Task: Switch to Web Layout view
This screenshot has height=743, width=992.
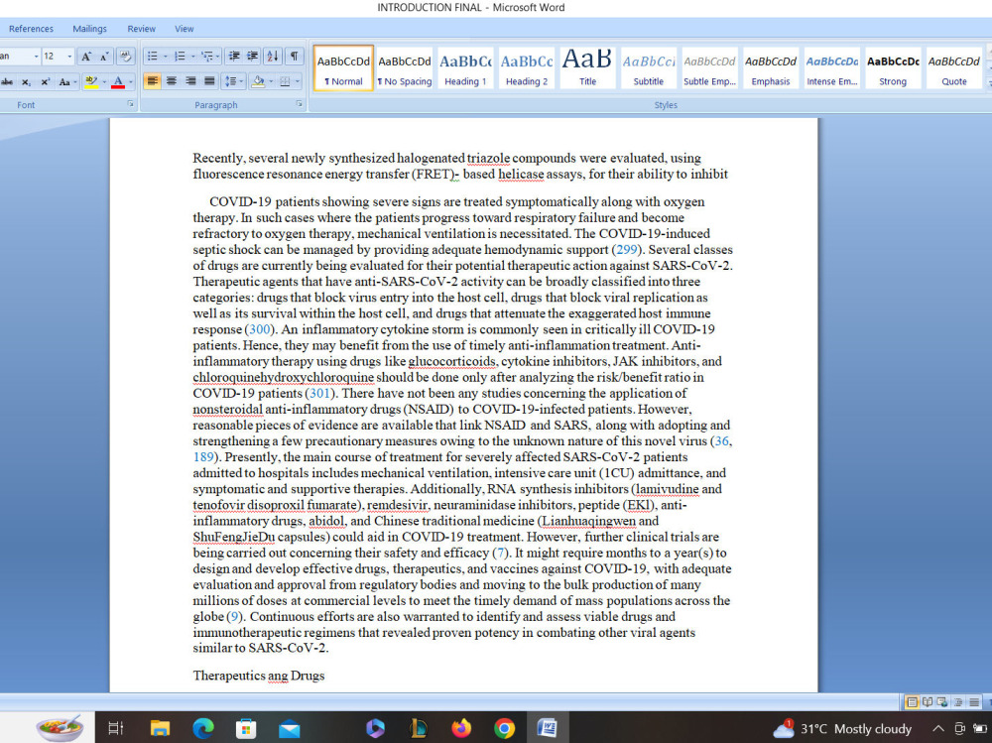Action: (942, 702)
